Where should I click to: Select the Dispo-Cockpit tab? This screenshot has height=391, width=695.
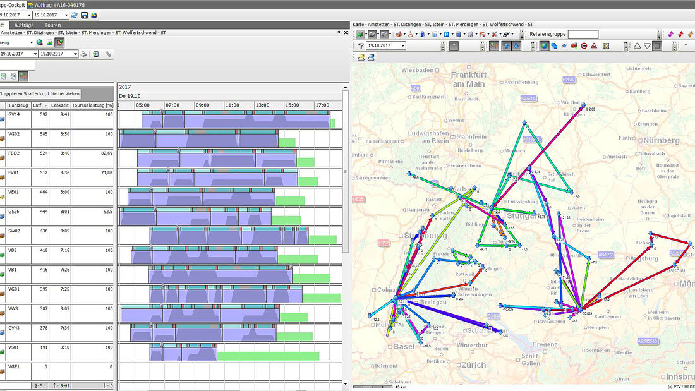coord(13,5)
